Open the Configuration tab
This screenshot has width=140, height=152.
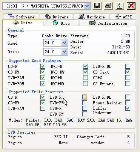click(108, 23)
